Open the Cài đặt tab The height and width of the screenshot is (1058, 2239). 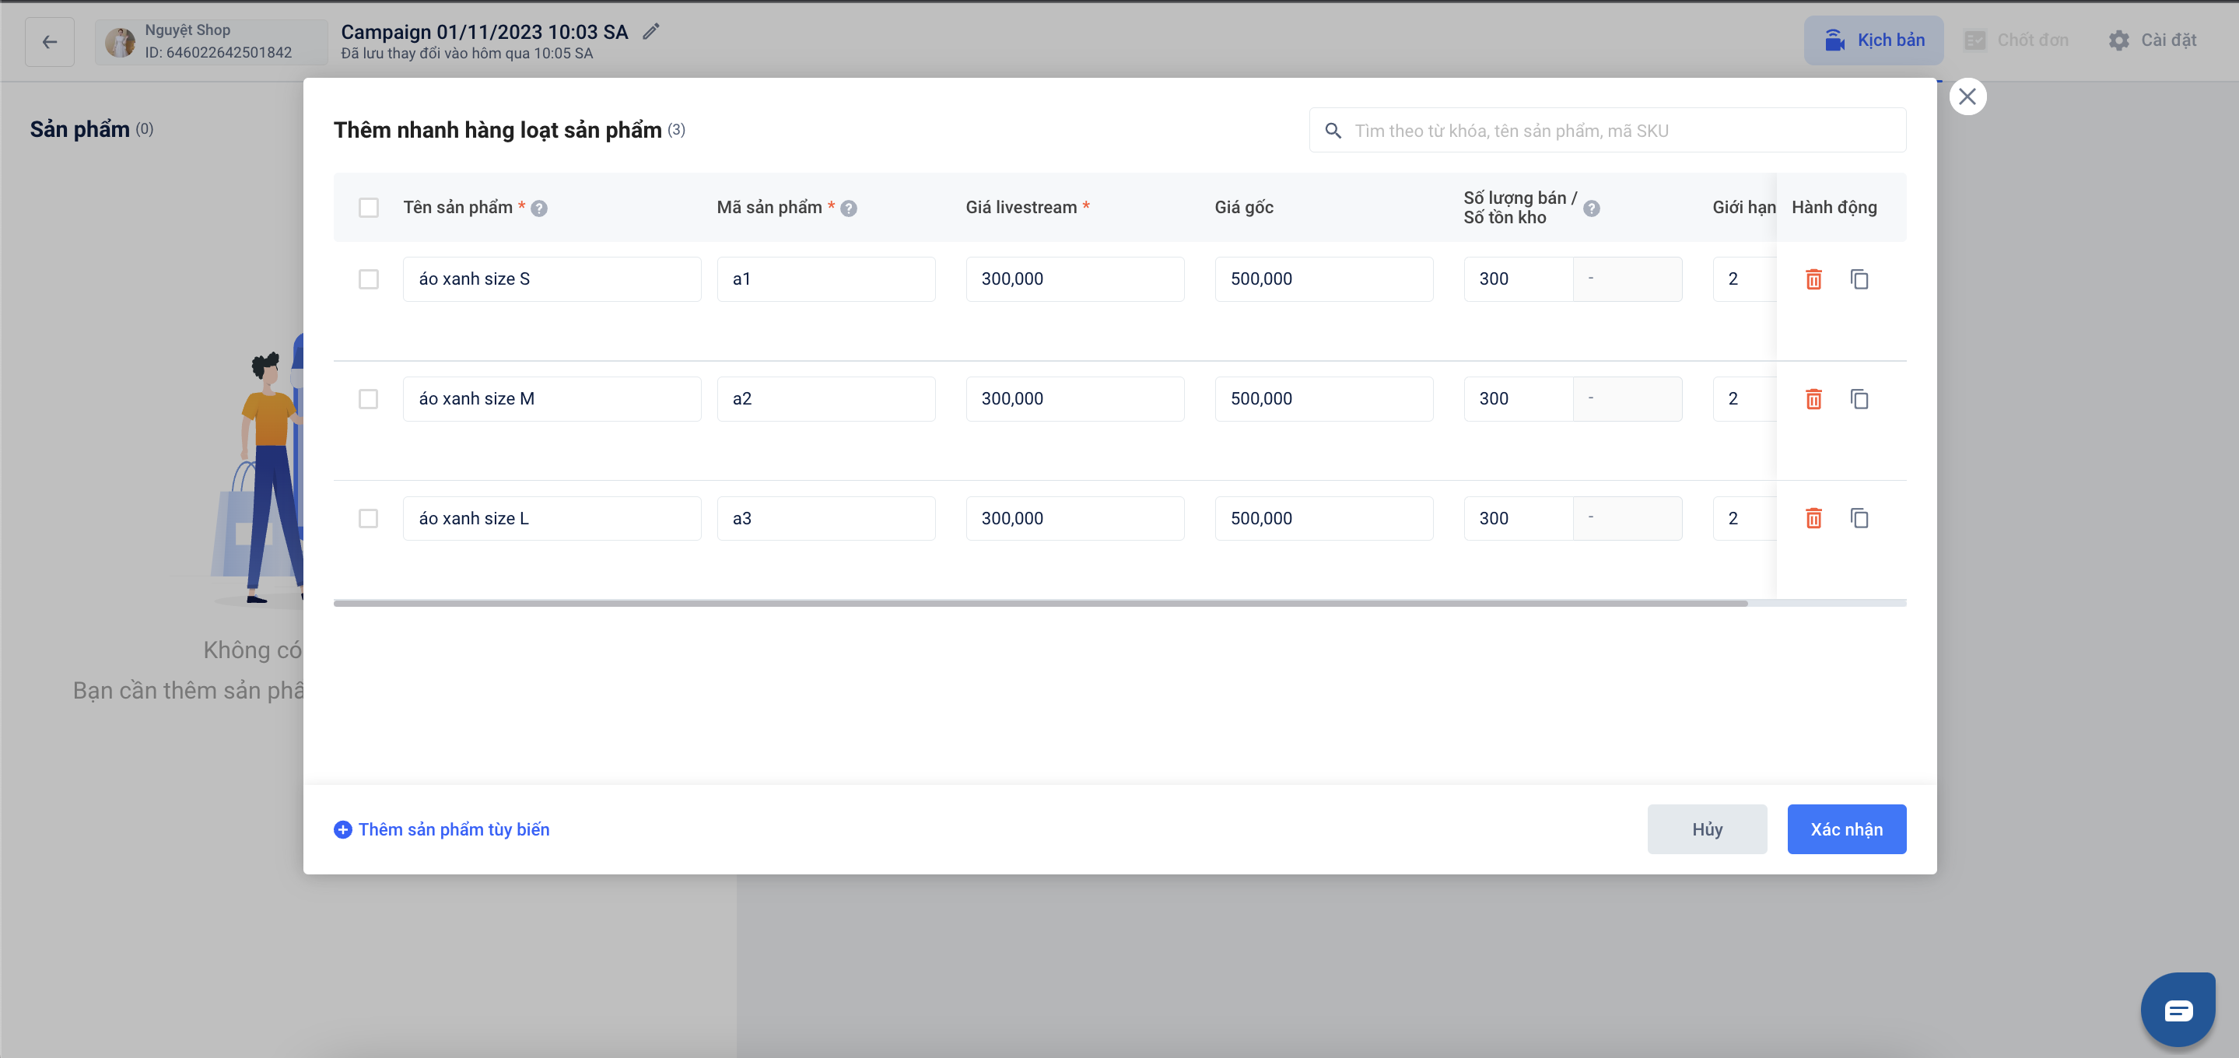pyautogui.click(x=2152, y=40)
